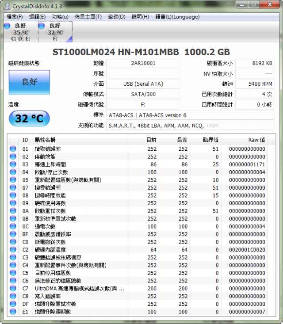Screen dimensions: 283x324
Task: Open the 佈景主題(T) menu
Action: click(88, 17)
